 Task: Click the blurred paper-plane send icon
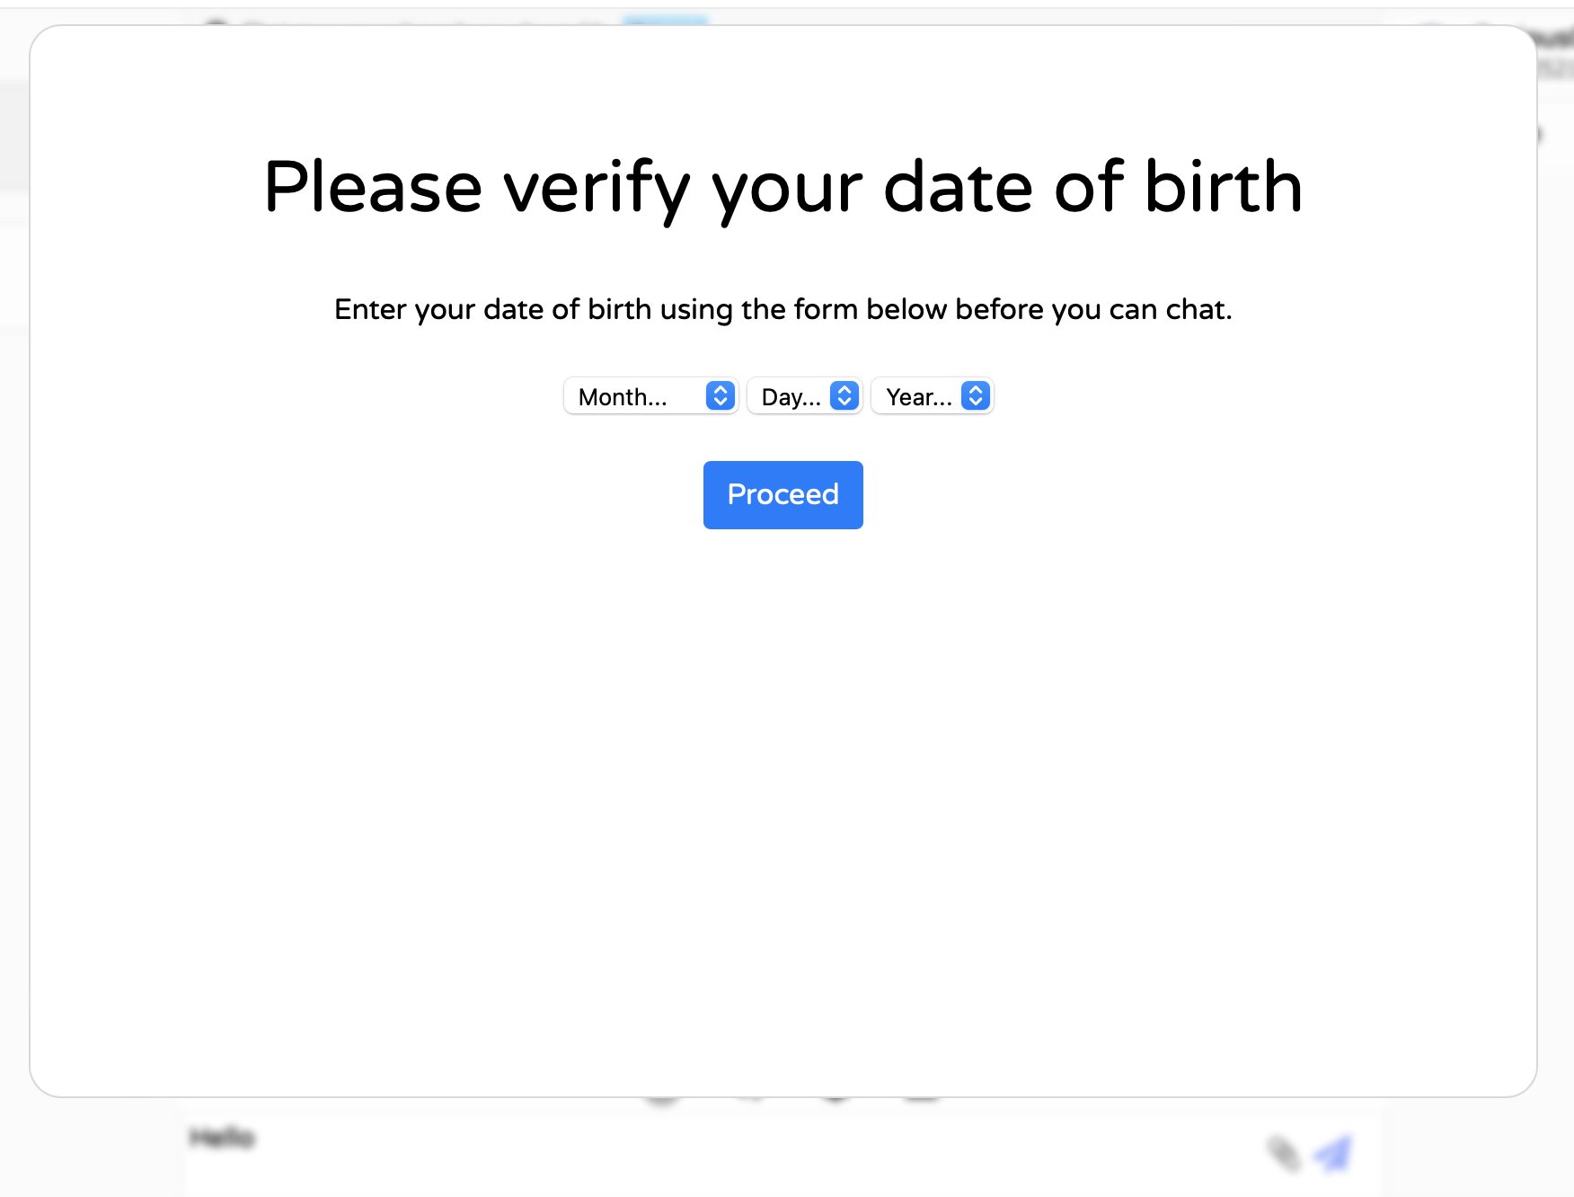click(x=1333, y=1153)
